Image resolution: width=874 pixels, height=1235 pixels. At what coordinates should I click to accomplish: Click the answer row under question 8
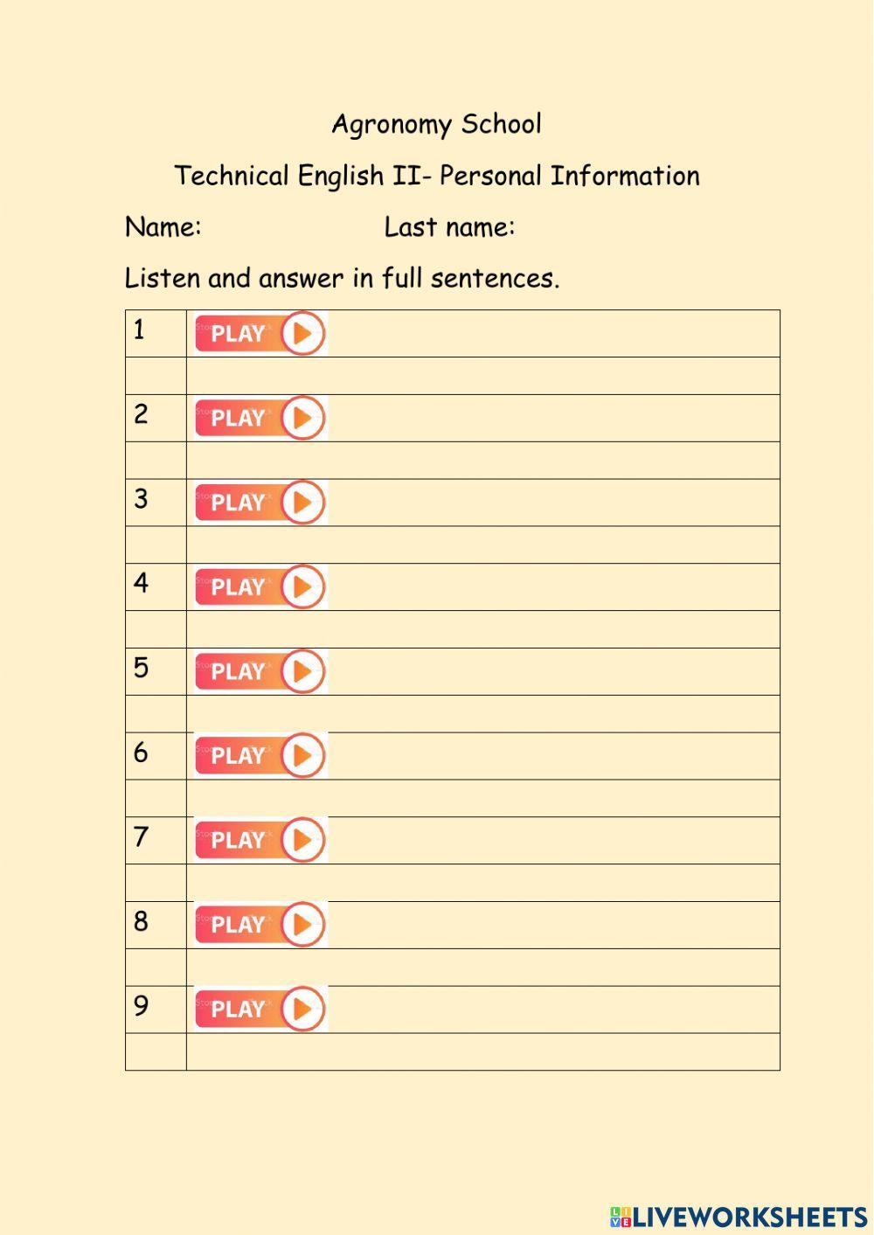[482, 968]
